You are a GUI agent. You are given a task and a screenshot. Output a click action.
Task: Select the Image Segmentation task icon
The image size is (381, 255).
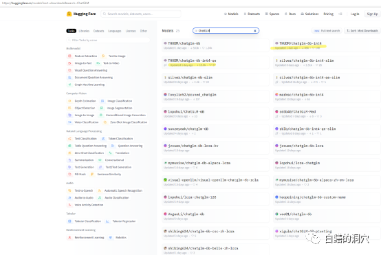(x=102, y=108)
